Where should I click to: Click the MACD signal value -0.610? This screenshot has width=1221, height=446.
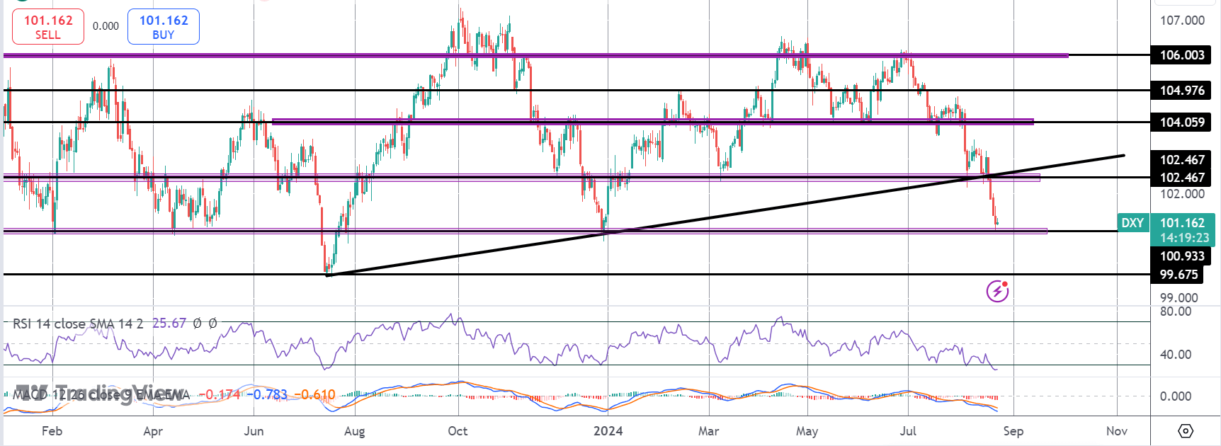coord(314,394)
